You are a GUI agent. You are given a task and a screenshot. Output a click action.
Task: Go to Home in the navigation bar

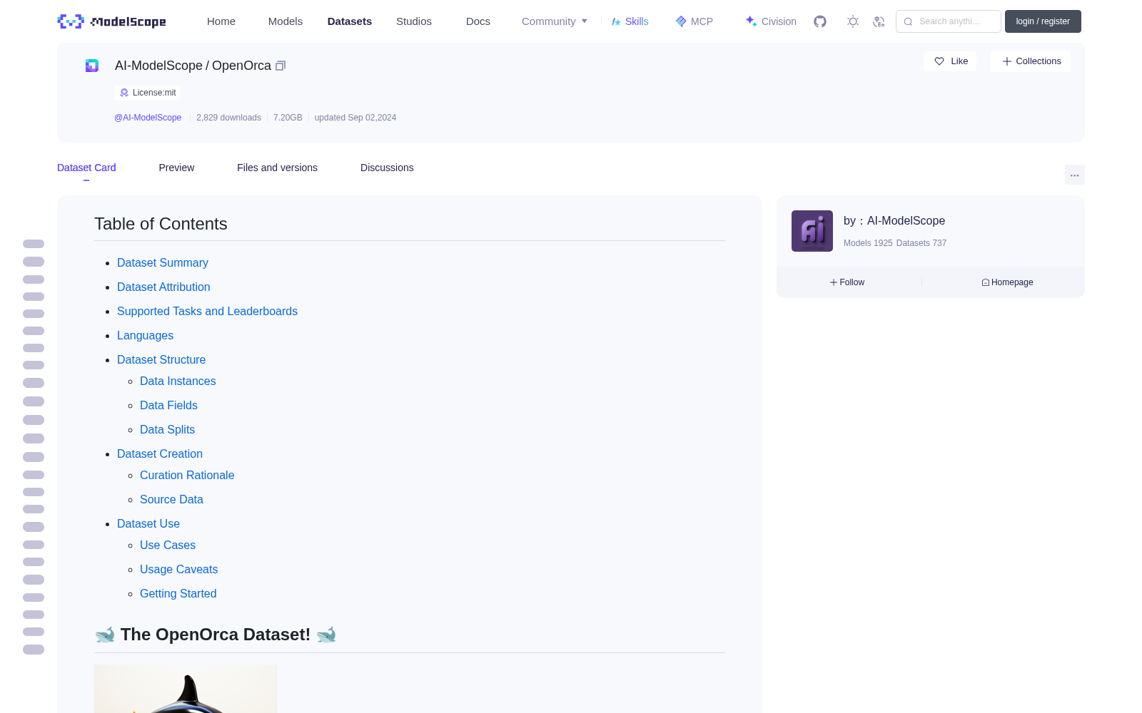click(x=221, y=21)
